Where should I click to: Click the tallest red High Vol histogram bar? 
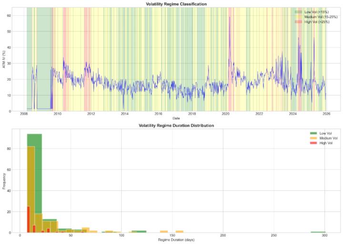(29, 220)
